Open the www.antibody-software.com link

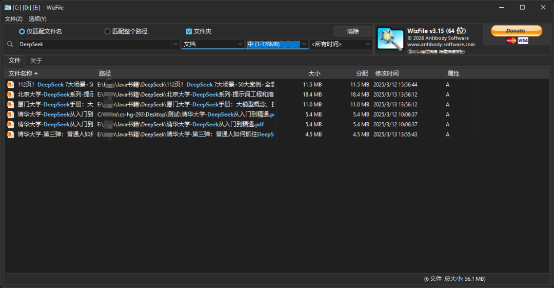pos(441,45)
